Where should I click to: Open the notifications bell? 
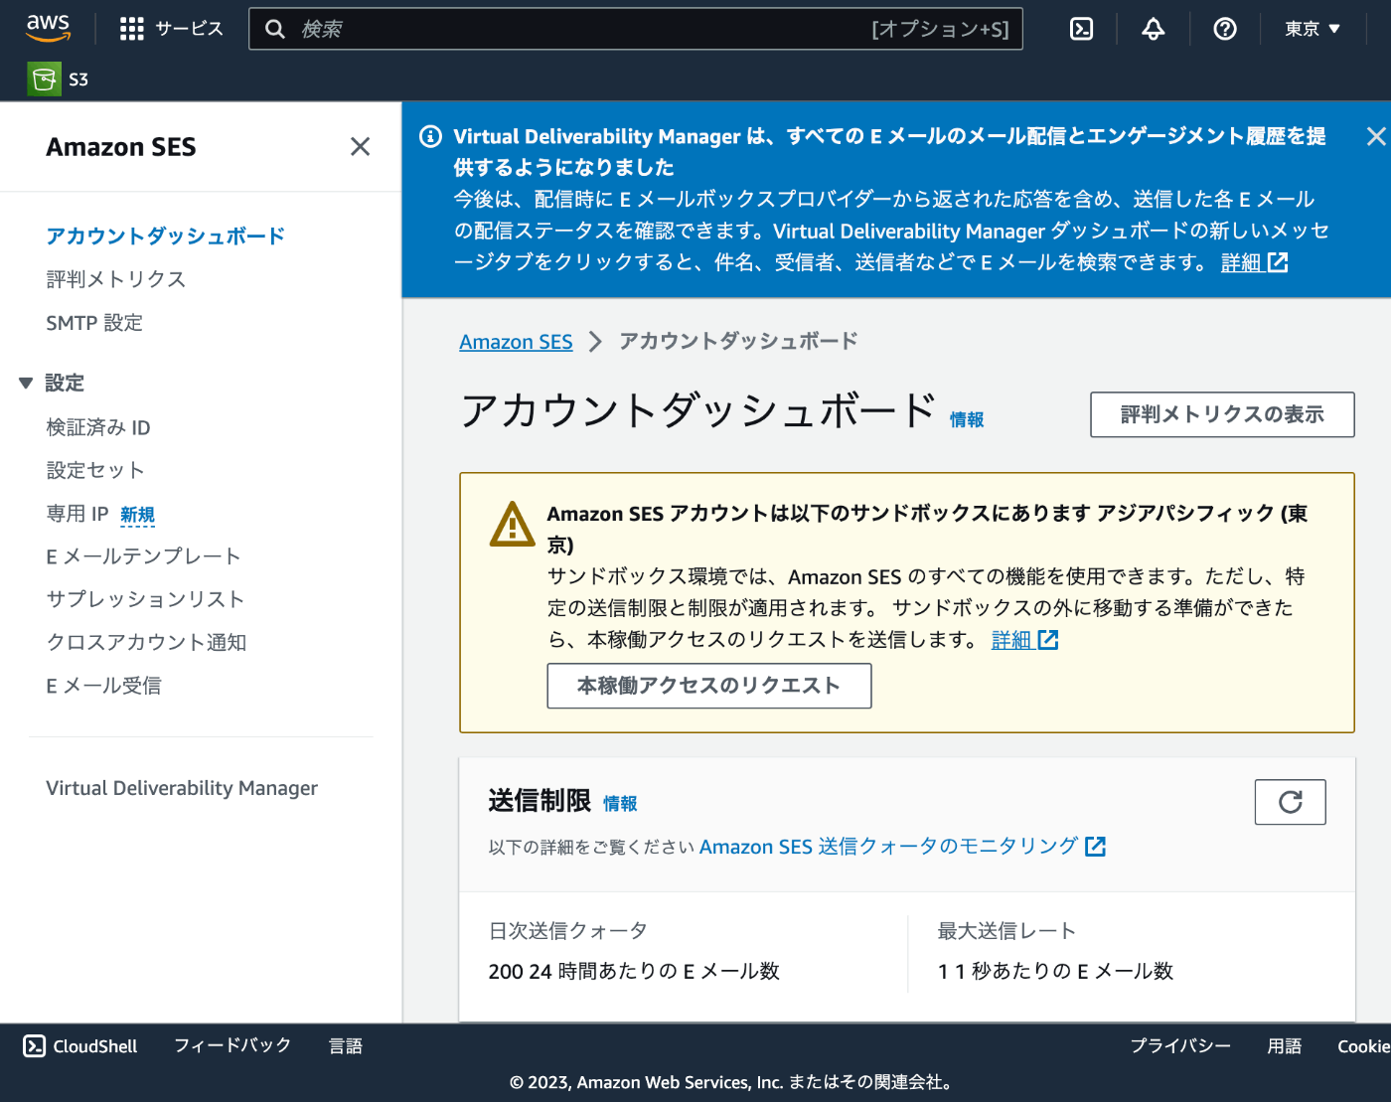[1153, 29]
